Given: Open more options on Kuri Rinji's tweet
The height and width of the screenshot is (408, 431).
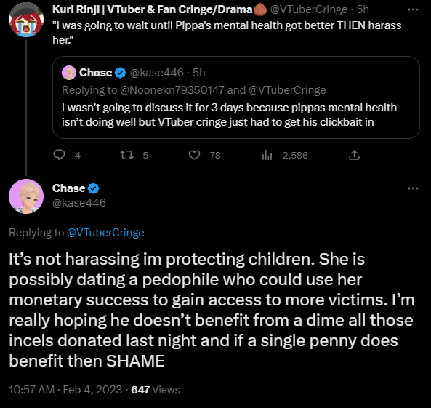Looking at the screenshot, I should pyautogui.click(x=413, y=9).
